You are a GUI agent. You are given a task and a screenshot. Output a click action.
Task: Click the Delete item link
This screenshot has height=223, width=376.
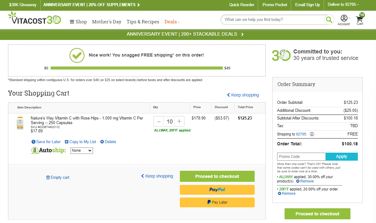pyautogui.click(x=108, y=142)
